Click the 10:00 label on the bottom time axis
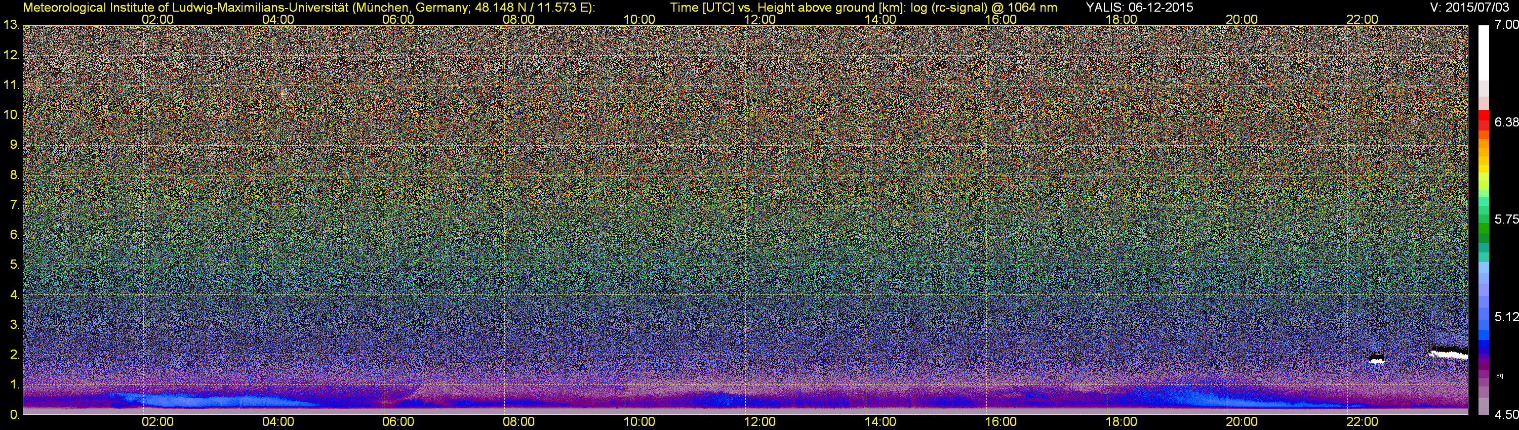Screen dimensions: 1519x430 (x=640, y=422)
